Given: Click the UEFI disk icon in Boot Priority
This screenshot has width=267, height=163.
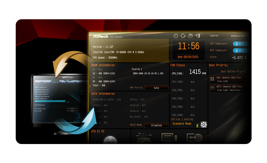Looking at the screenshot, I should tap(212, 88).
